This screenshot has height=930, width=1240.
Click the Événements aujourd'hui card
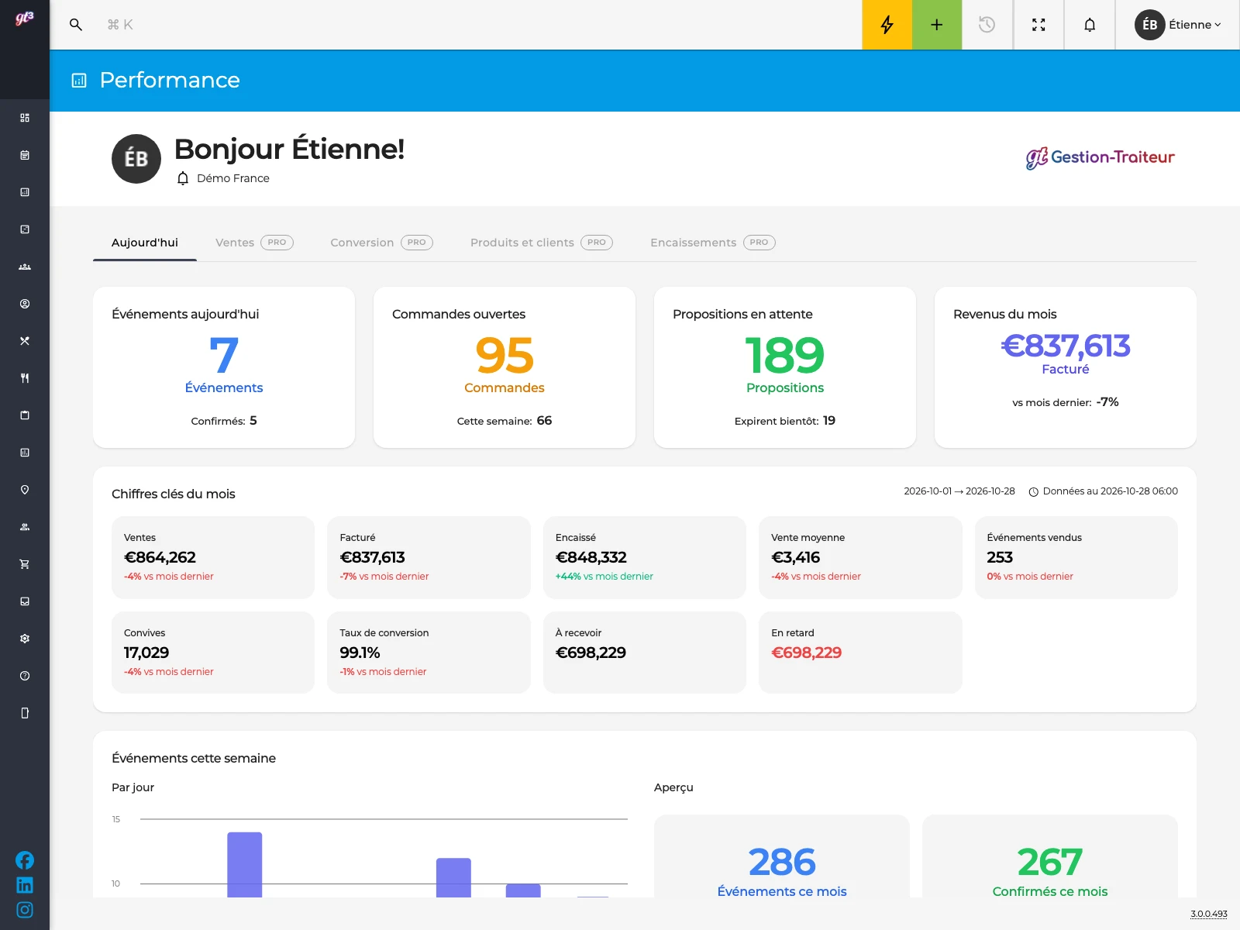coord(224,367)
